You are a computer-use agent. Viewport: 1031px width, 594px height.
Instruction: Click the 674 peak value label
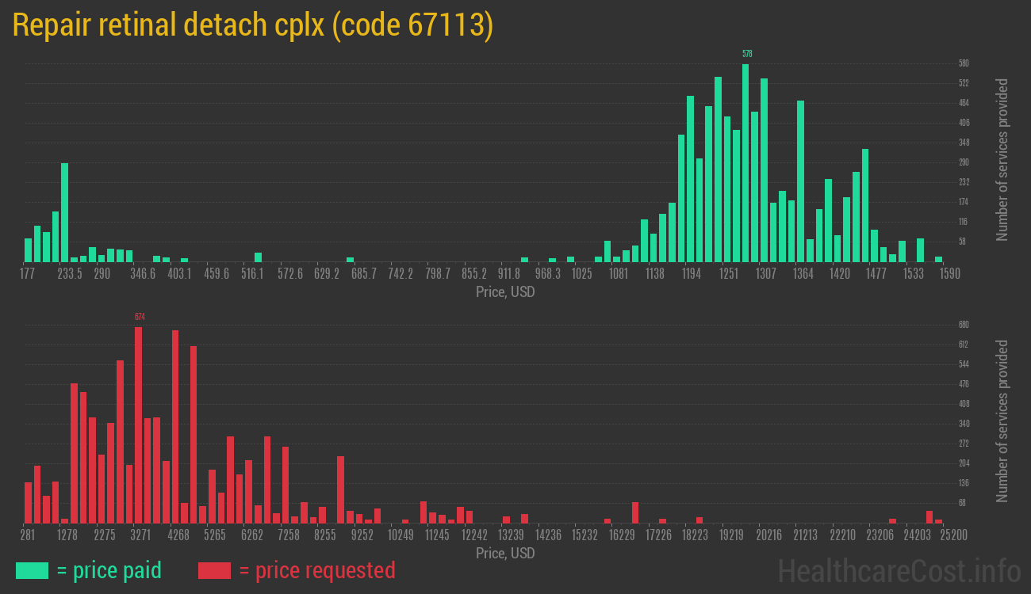(140, 317)
